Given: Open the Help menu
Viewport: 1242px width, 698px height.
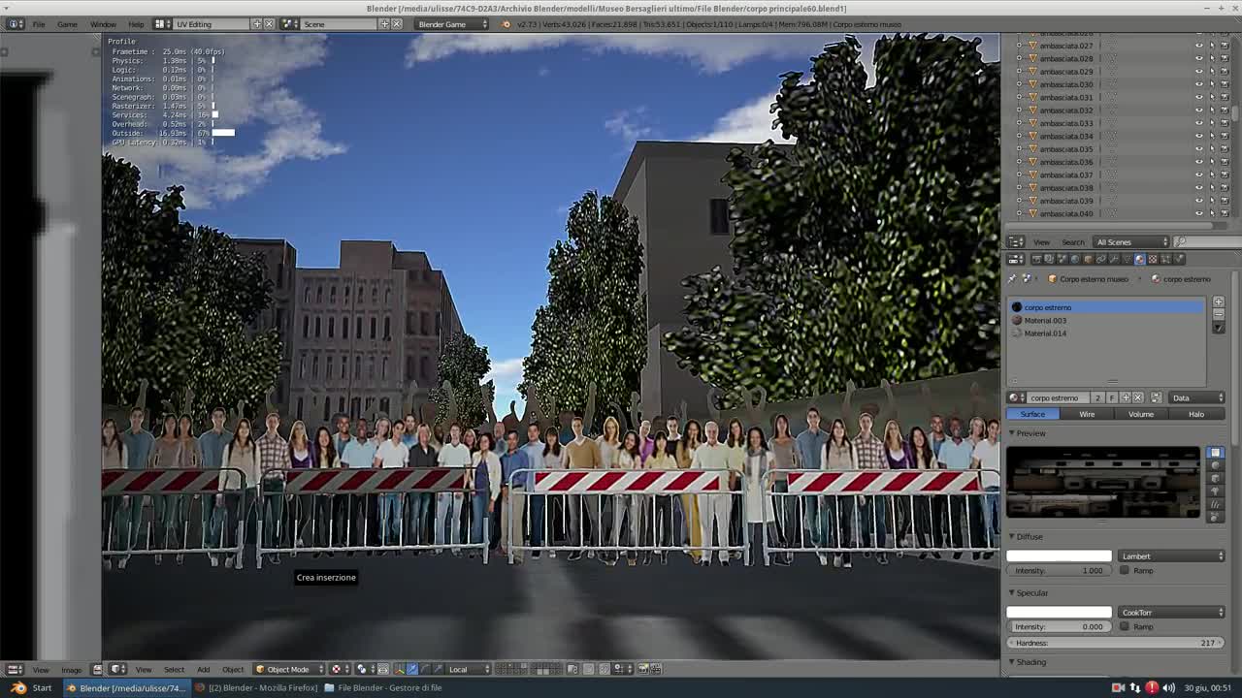Looking at the screenshot, I should 136,23.
